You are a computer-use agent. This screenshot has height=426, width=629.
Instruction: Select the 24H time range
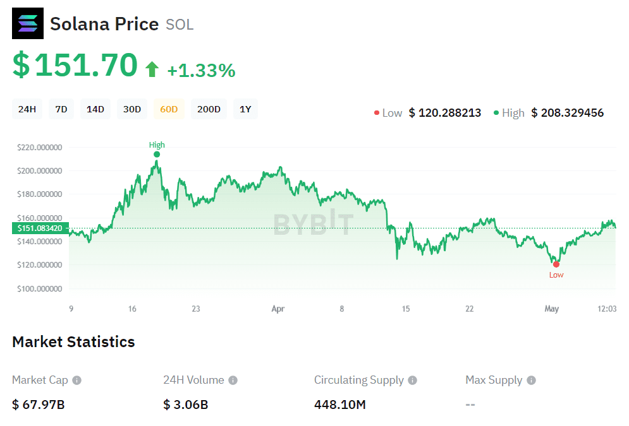(x=27, y=109)
